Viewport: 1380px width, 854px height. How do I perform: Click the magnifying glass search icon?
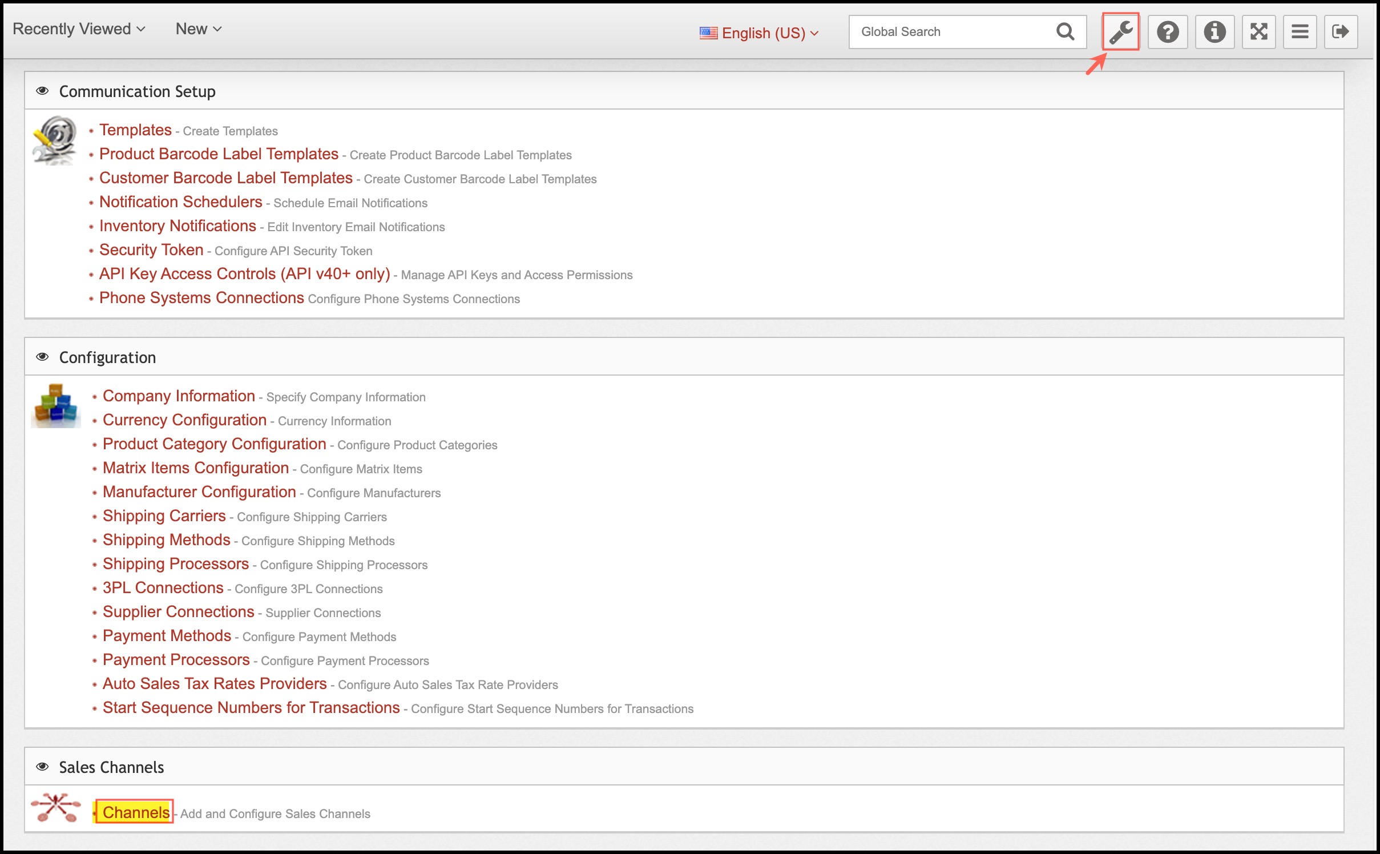1065,32
